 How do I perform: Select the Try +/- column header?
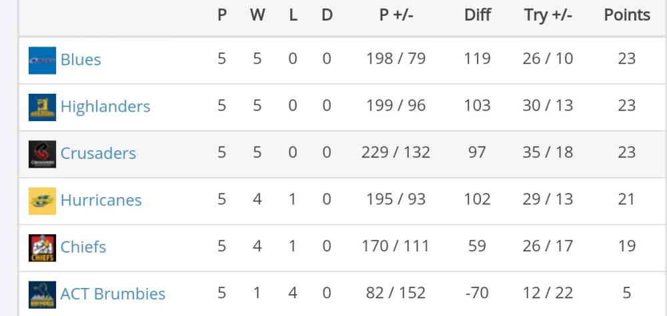[548, 16]
